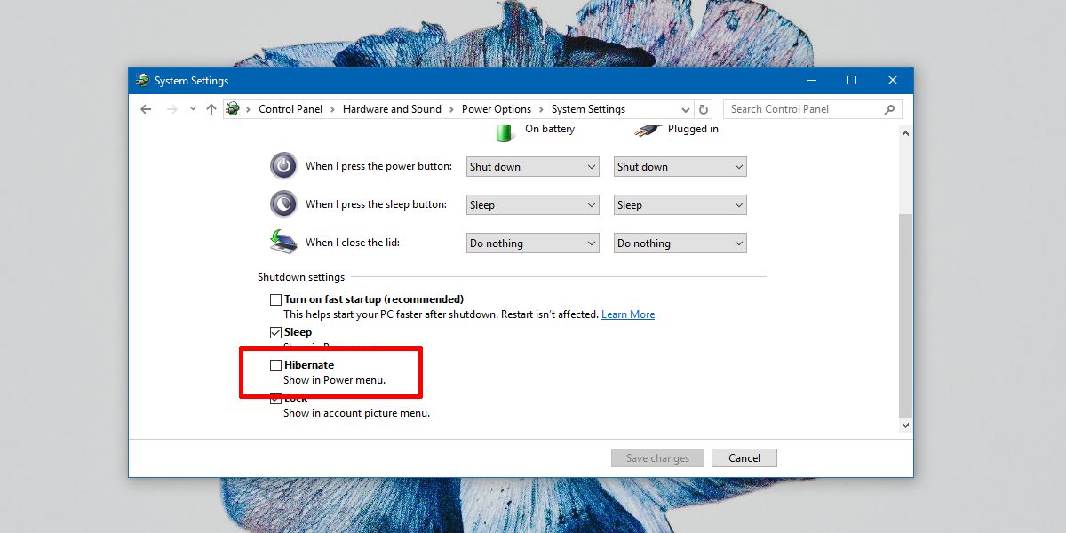Minimize the System Settings window
This screenshot has height=533, width=1066.
click(x=811, y=80)
